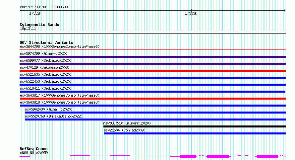295x160 pixels.
Task: Click nsv470129 (Jakobsson2008) label
Action: pos(45,67)
